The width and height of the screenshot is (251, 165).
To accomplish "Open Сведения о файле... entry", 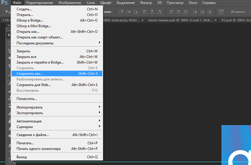I will tap(57, 135).
